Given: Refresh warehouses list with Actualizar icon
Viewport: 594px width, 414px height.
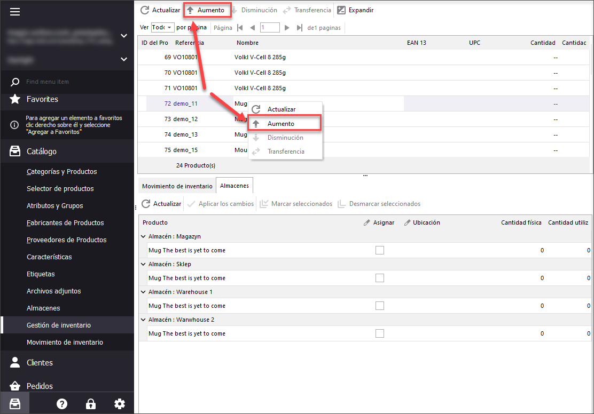Looking at the screenshot, I should coord(146,204).
